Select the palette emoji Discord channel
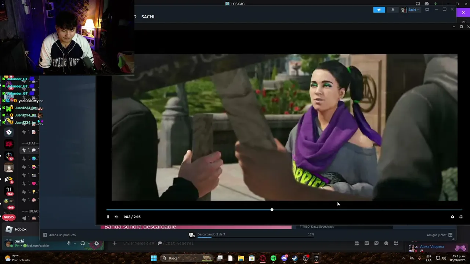470x264 pixels. pyautogui.click(x=30, y=200)
